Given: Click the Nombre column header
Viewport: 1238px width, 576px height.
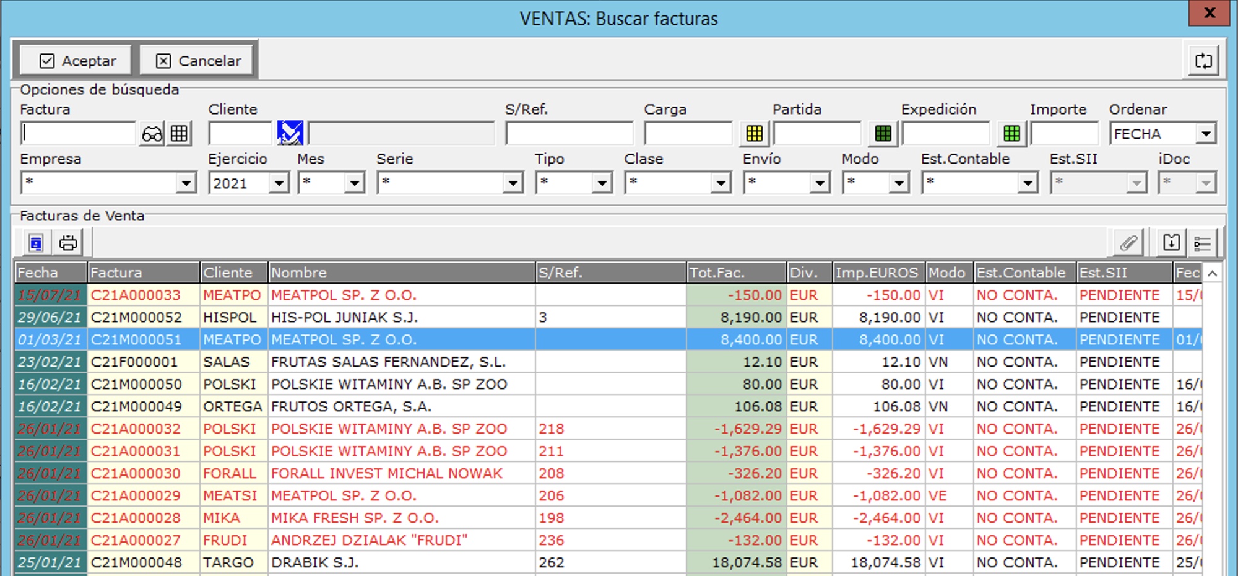Looking at the screenshot, I should tap(401, 273).
